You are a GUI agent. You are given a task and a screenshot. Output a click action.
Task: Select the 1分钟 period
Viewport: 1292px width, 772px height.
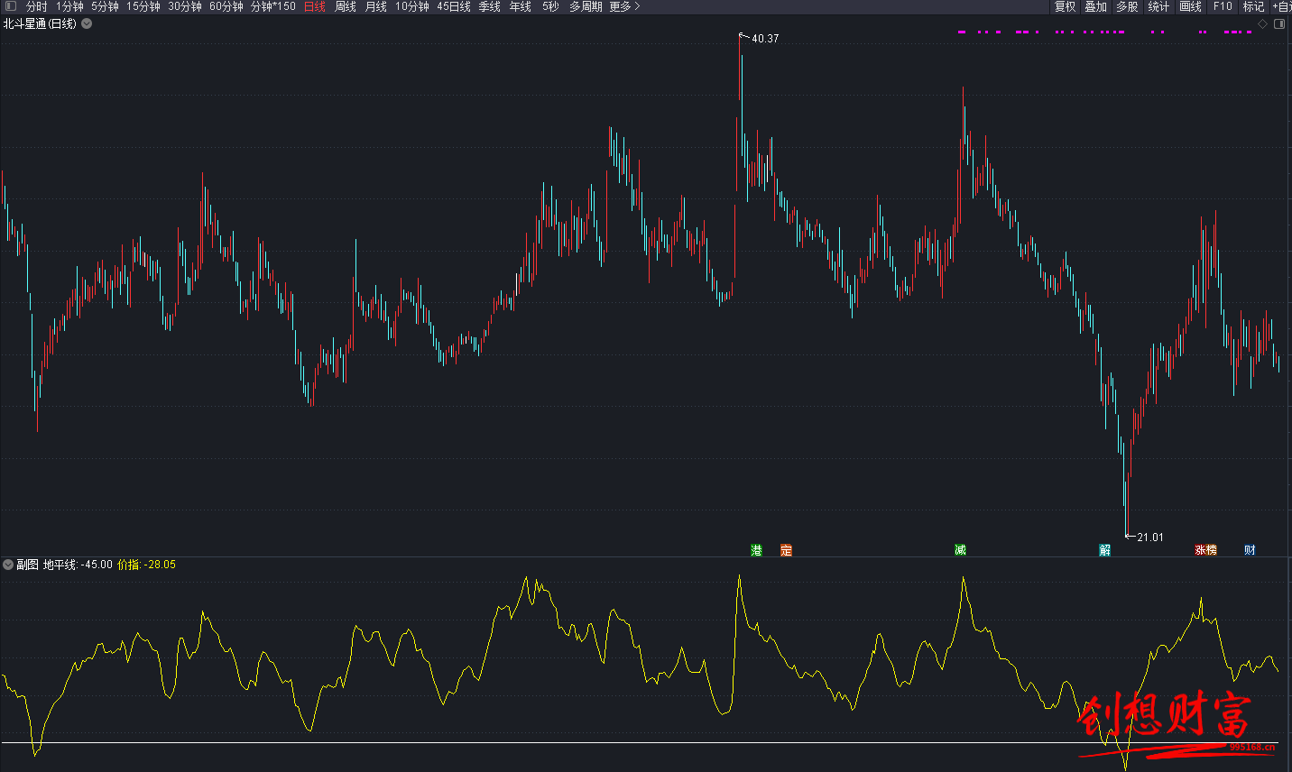tap(69, 6)
